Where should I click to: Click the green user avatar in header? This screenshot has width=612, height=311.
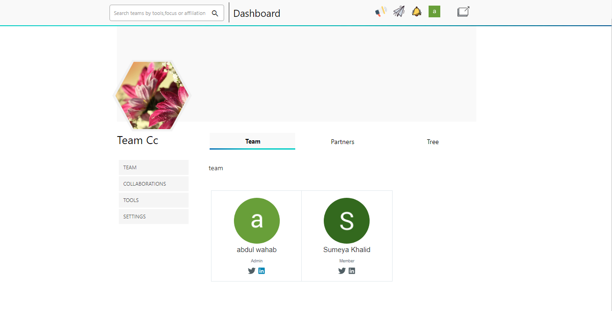click(x=434, y=12)
